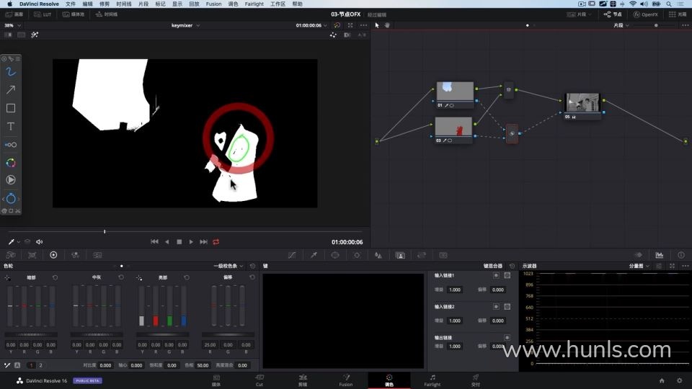This screenshot has width=692, height=389.
Task: Select the hand pan tool in node editor
Action: coord(387,25)
